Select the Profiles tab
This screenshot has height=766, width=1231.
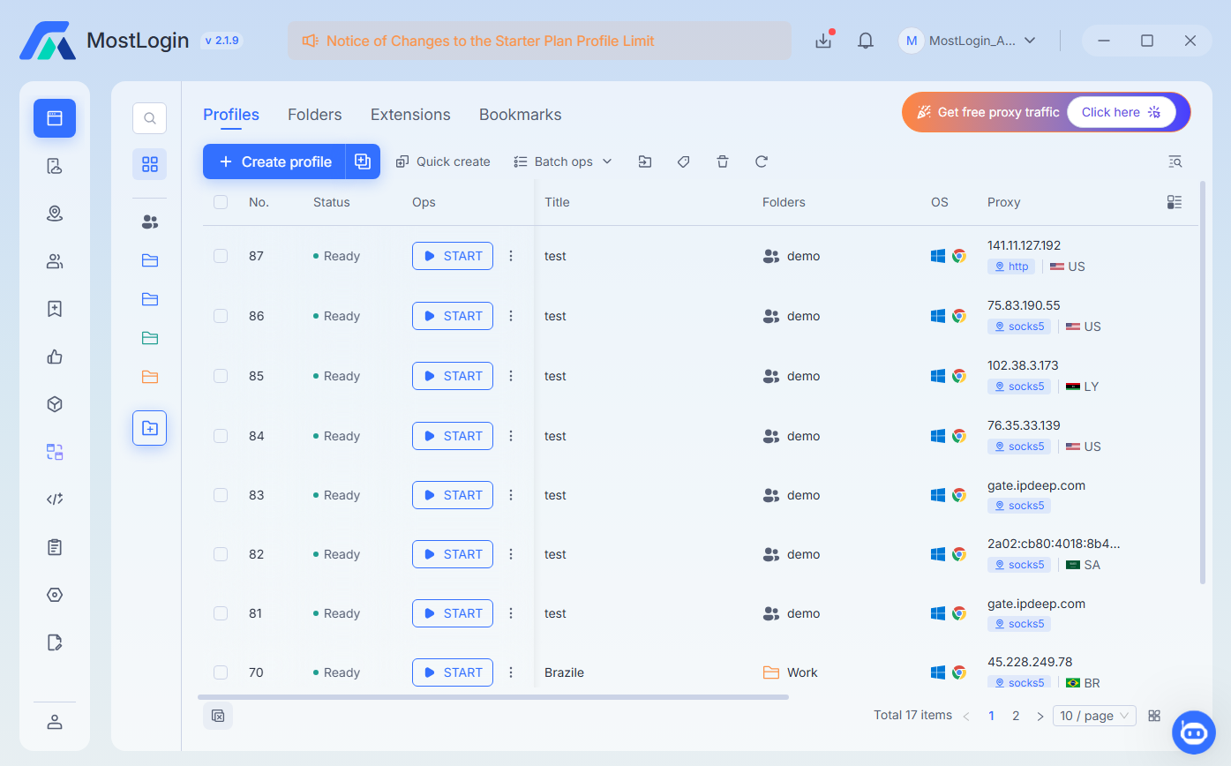231,115
